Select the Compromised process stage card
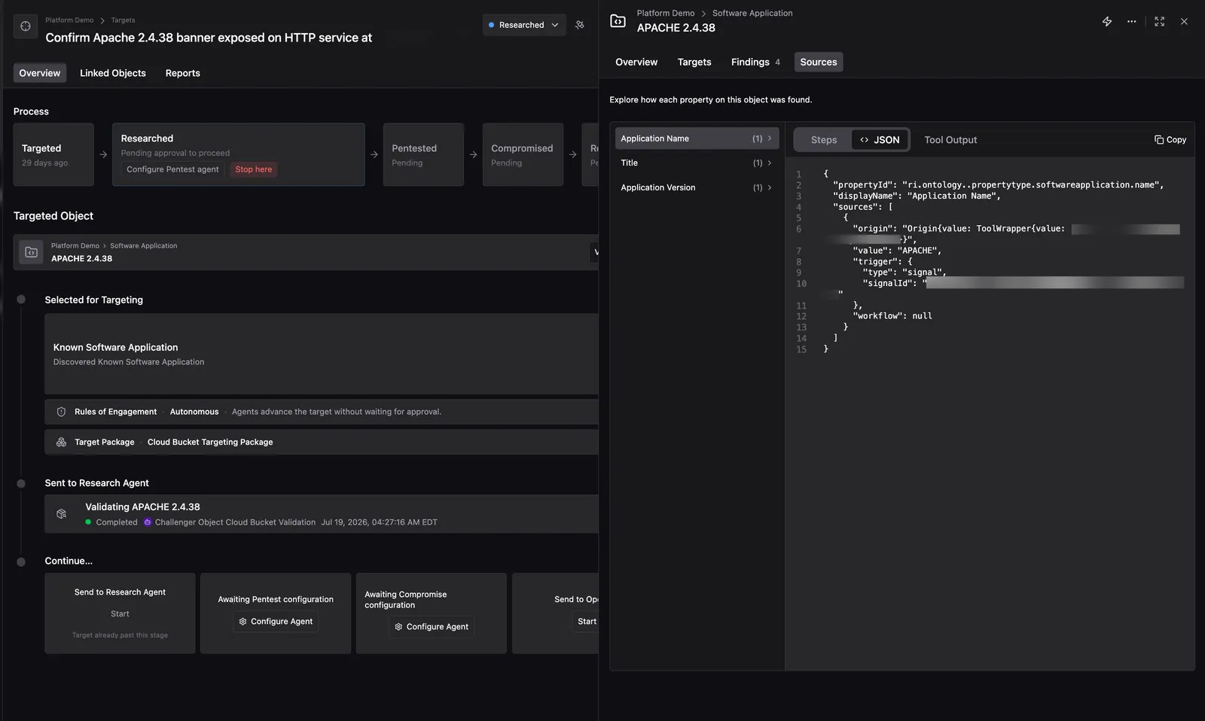The image size is (1205, 721). [x=523, y=154]
